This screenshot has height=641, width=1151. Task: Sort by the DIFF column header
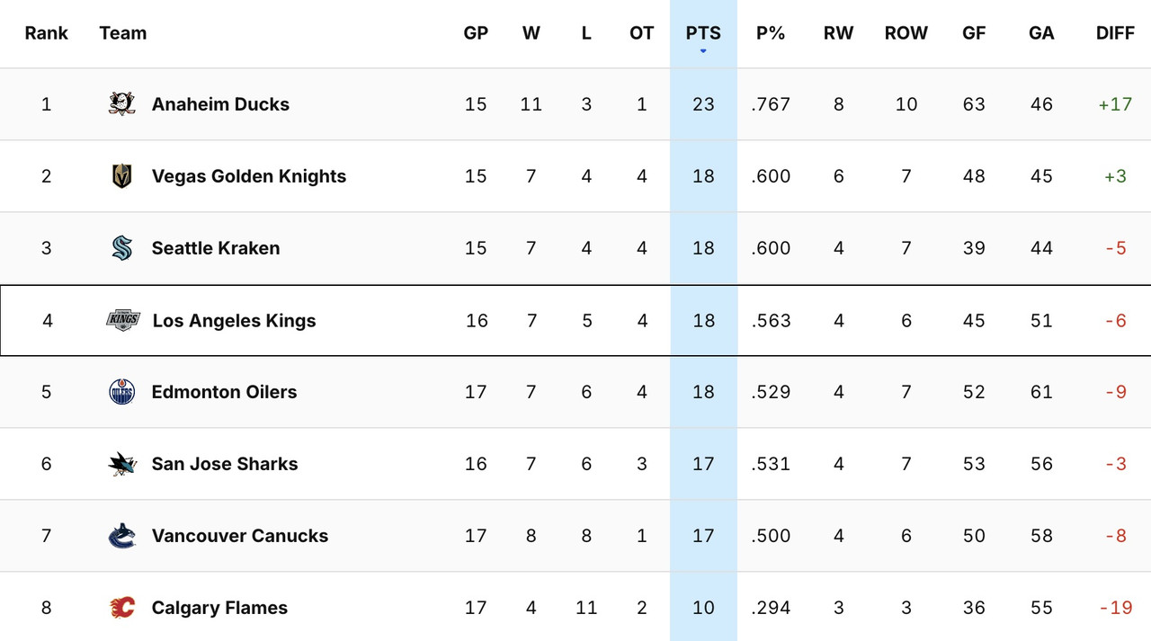tap(1115, 33)
